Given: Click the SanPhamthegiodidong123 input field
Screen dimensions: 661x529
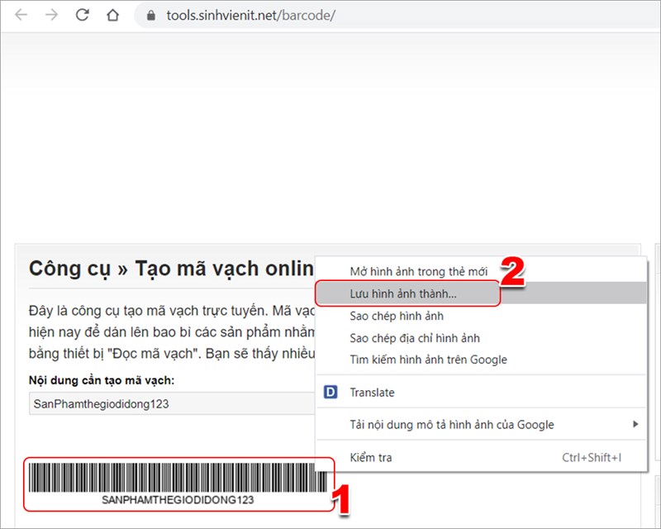Looking at the screenshot, I should click(165, 403).
